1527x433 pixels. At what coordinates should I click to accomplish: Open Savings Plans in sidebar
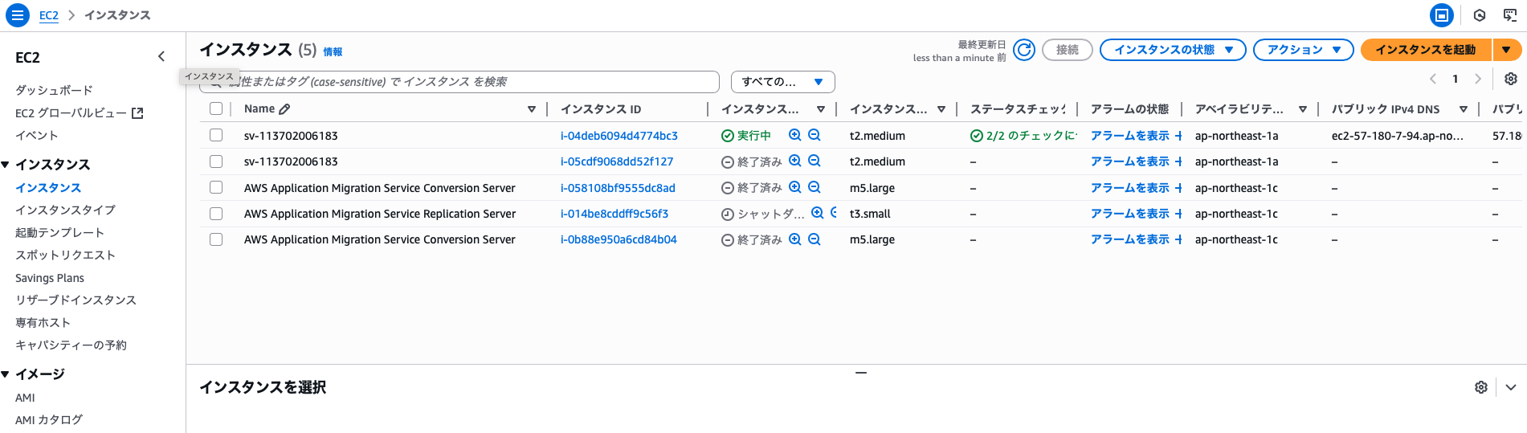click(50, 278)
